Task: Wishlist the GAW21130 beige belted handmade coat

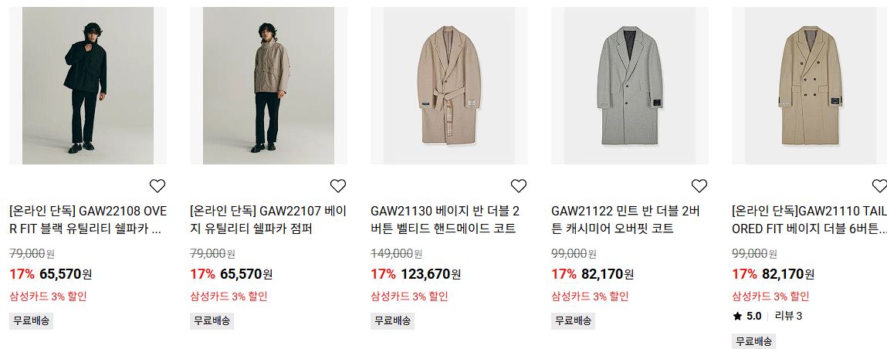Action: coord(518,185)
